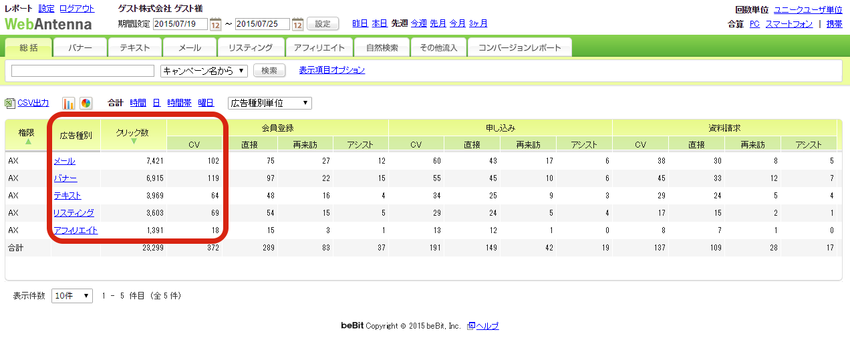Image resolution: width=850 pixels, height=346 pixels.
Task: Open the start date calendar picker
Action: coord(215,24)
